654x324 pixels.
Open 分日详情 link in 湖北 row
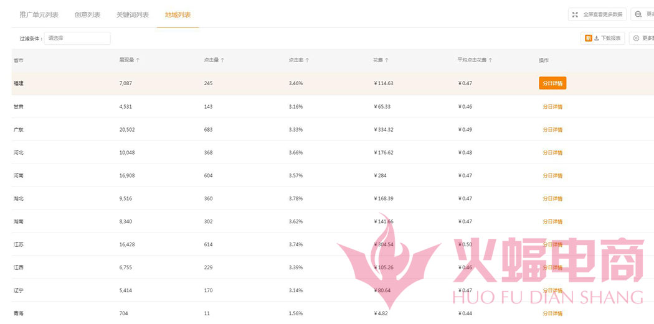[552, 198]
